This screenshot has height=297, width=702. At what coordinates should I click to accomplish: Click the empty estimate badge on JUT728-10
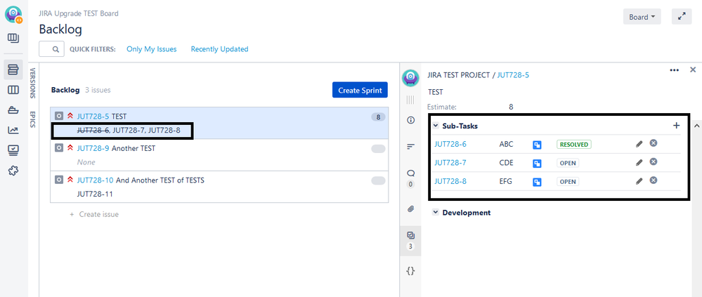[378, 180]
